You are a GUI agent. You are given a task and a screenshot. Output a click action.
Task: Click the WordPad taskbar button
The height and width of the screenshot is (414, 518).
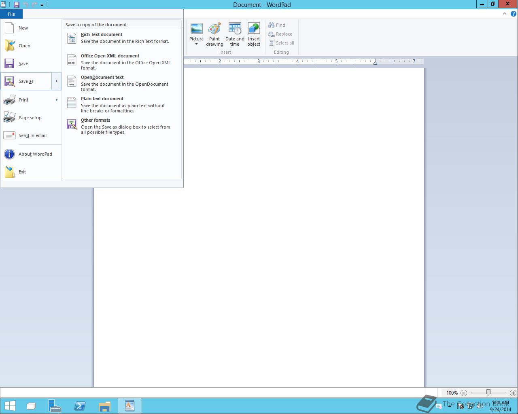coord(130,406)
